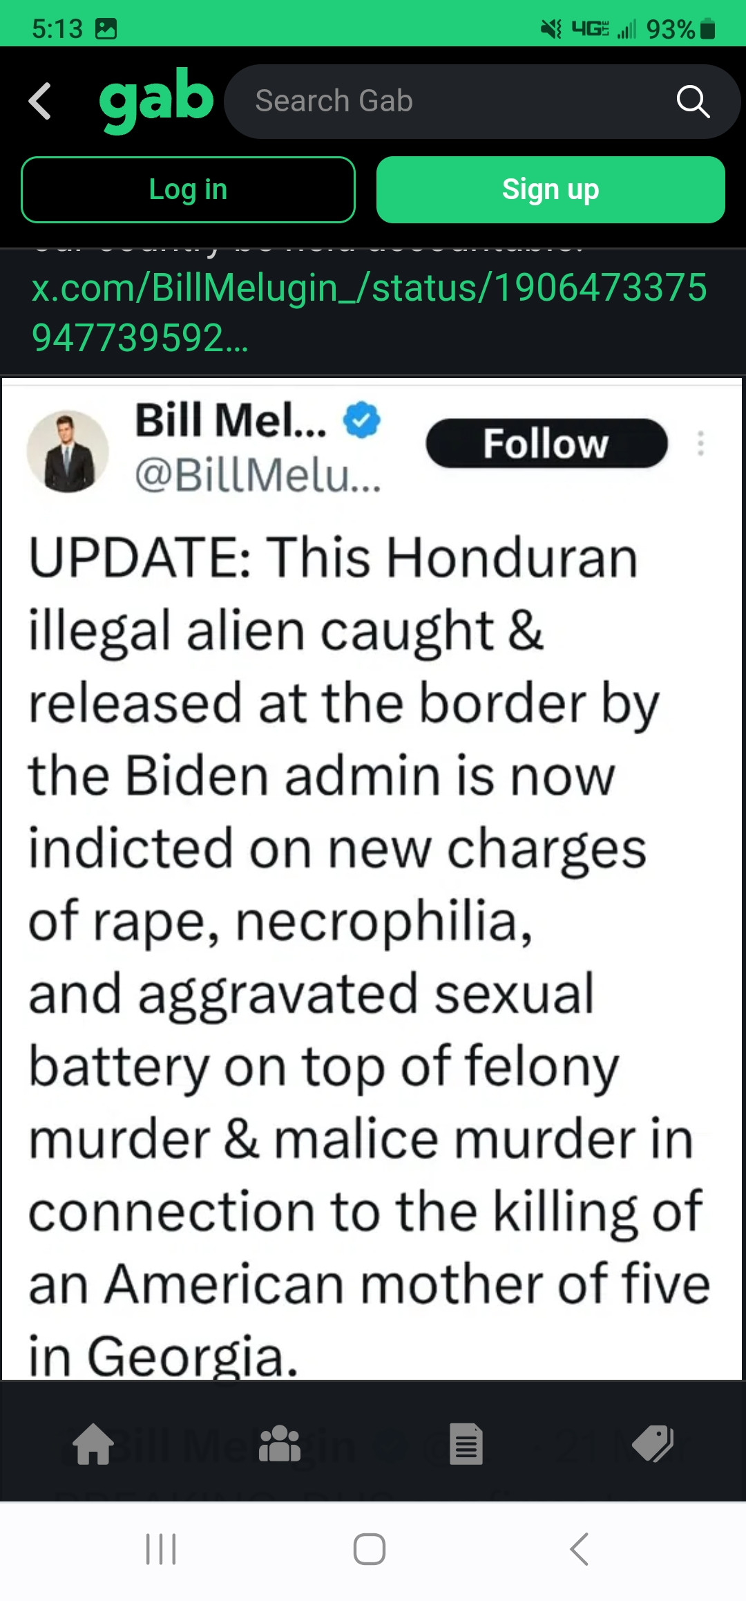Open the x.com/BillMelugin_ status link
This screenshot has height=1601, width=746.
pos(369,312)
